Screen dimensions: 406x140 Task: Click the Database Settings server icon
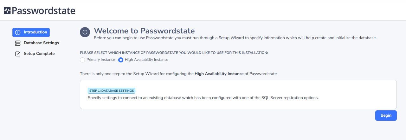pos(18,43)
